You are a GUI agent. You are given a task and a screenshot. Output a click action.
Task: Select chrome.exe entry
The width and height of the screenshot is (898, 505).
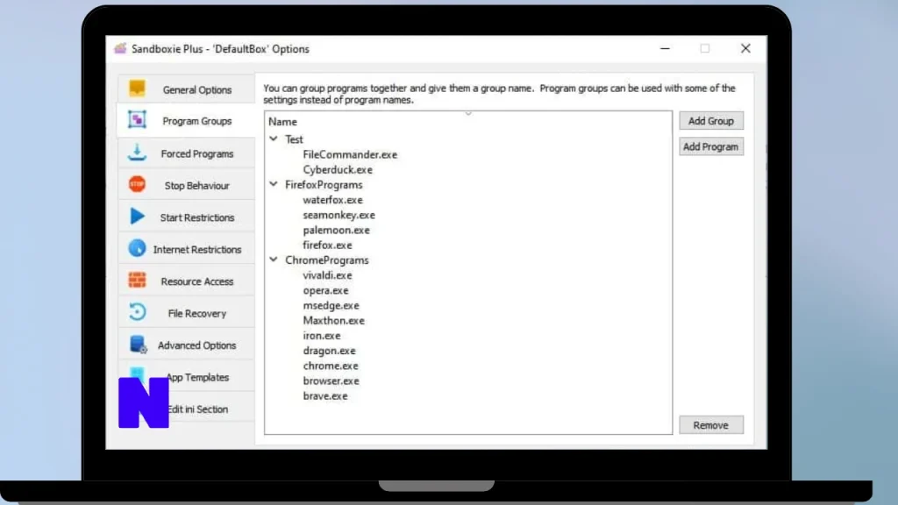[x=331, y=366]
